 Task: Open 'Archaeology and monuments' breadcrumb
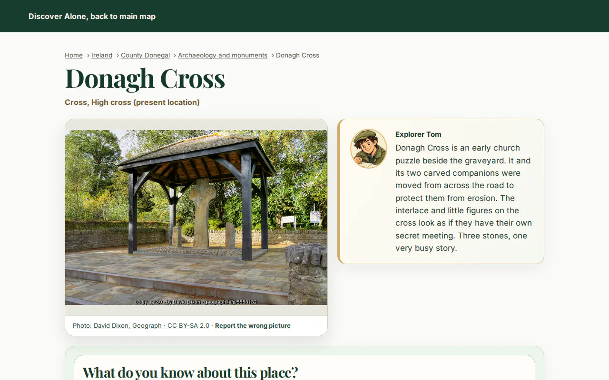pyautogui.click(x=223, y=55)
